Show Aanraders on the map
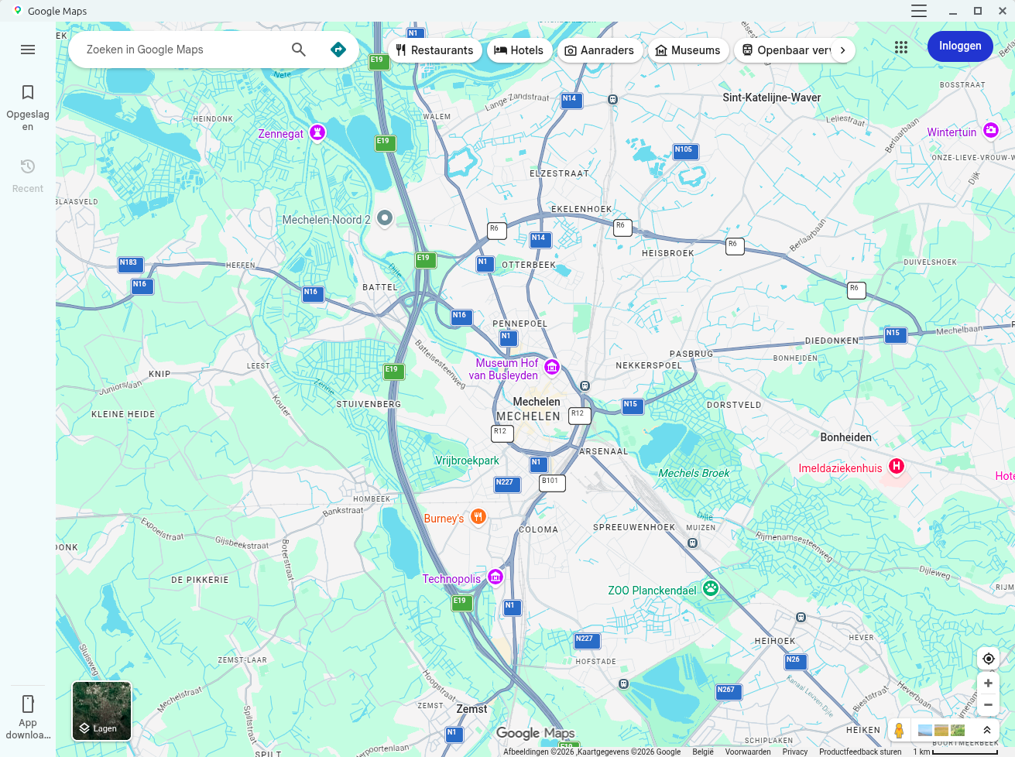 coord(599,50)
